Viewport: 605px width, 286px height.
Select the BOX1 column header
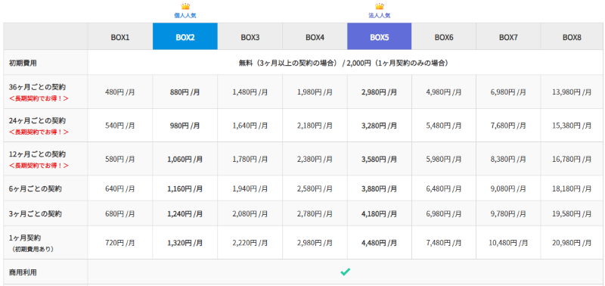pyautogui.click(x=120, y=36)
